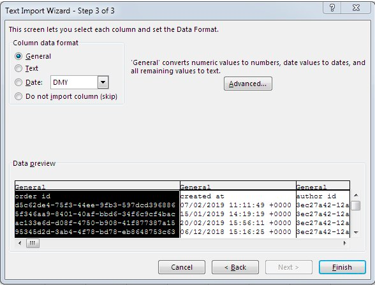Close the Text Import Wizard dialog
The image size is (375, 285).
pos(356,8)
